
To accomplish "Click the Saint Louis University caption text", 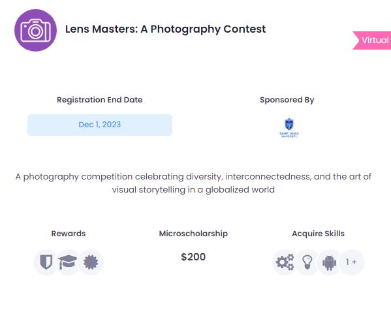I will pos(289,134).
